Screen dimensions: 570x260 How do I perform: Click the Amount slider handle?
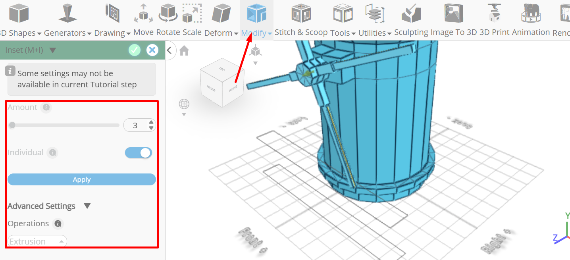click(x=12, y=125)
